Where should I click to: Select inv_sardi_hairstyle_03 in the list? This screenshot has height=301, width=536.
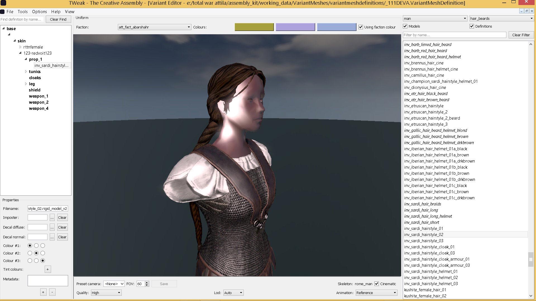click(423, 241)
